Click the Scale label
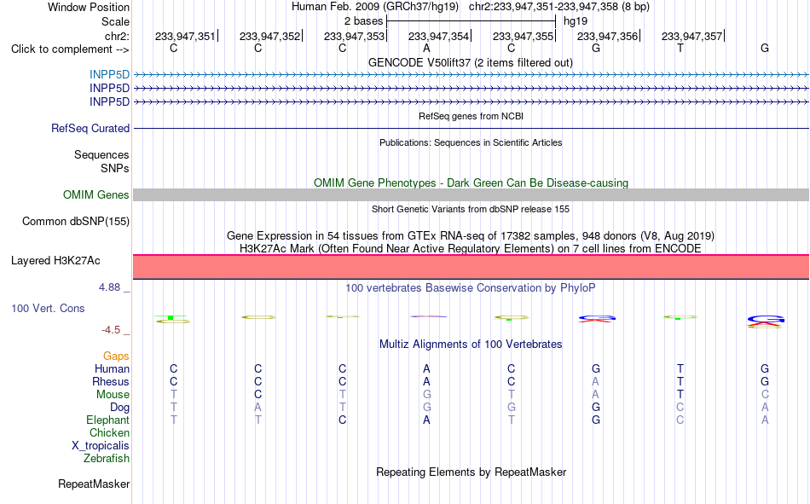Image resolution: width=810 pixels, height=504 pixels. tap(115, 21)
